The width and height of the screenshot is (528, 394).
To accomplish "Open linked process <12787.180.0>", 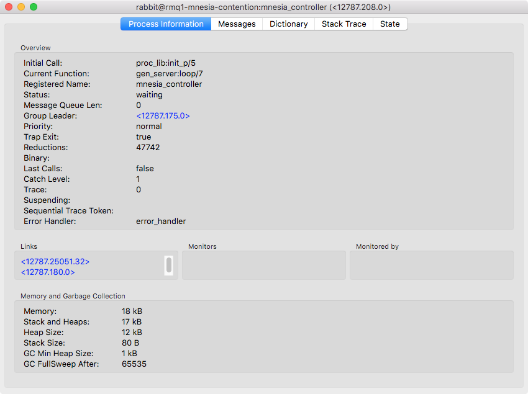I will pyautogui.click(x=48, y=272).
